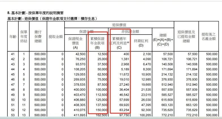The image size is (222, 119).
Task: Click the 累積週年紅利及利息 (C) header
Action: tap(120, 42)
